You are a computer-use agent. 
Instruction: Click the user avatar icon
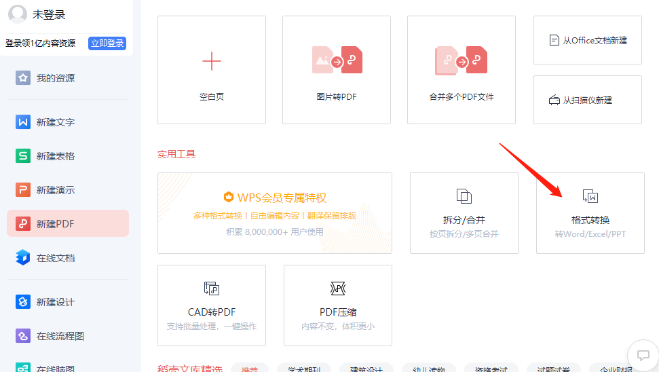[18, 14]
